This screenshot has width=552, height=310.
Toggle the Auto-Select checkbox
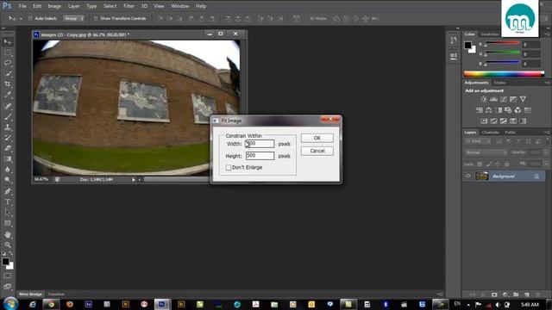pyautogui.click(x=30, y=18)
